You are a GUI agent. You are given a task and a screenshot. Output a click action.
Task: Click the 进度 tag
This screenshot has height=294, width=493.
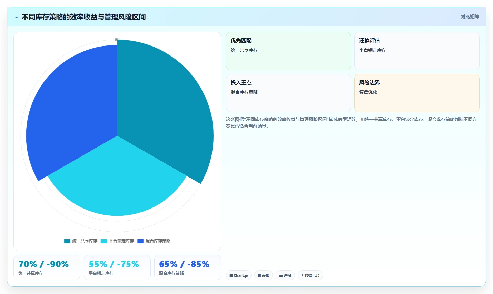point(285,275)
